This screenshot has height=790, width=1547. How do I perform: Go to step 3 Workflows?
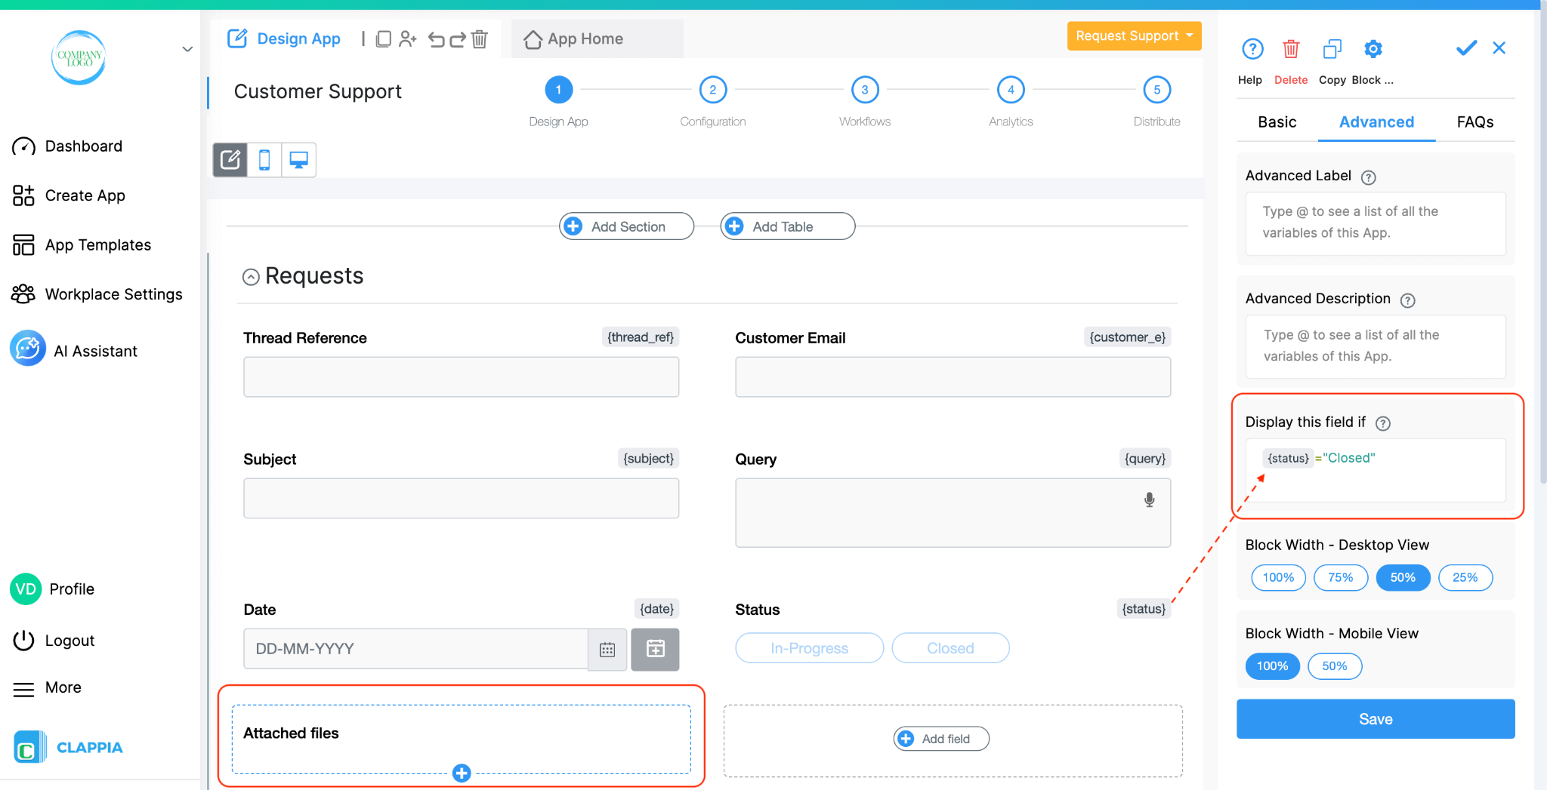pos(865,90)
